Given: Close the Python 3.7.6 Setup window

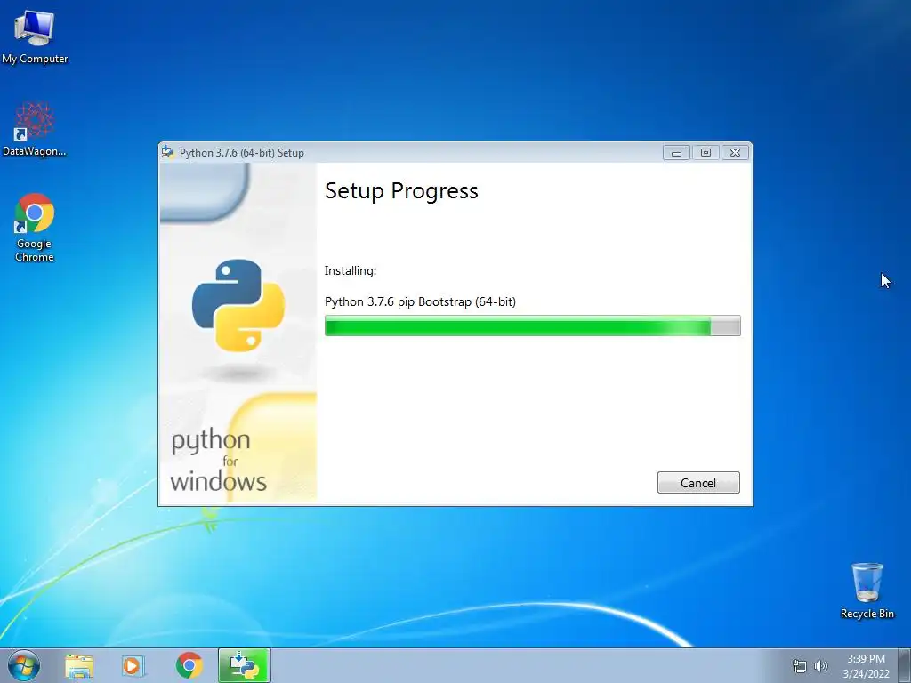Looking at the screenshot, I should click(x=735, y=153).
